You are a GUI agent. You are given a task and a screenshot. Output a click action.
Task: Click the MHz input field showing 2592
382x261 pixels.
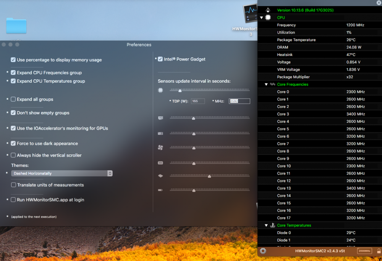pos(239,101)
